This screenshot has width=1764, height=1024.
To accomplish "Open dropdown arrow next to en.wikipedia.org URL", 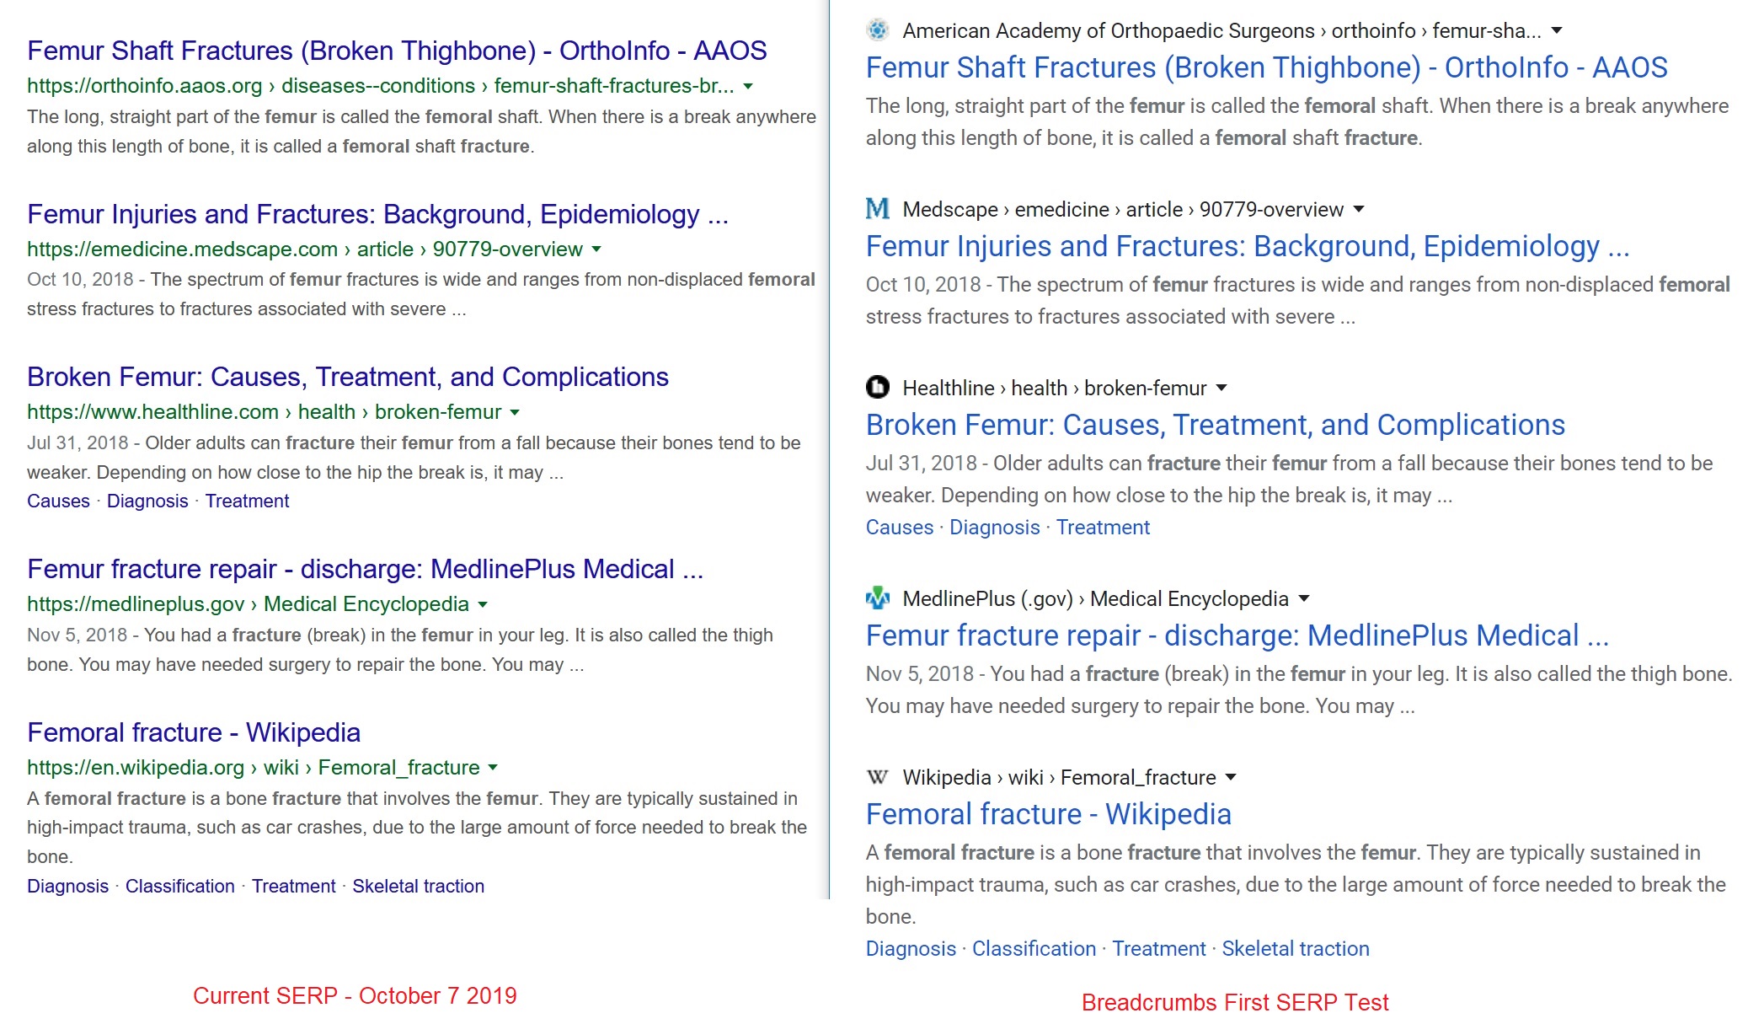I will click(493, 768).
